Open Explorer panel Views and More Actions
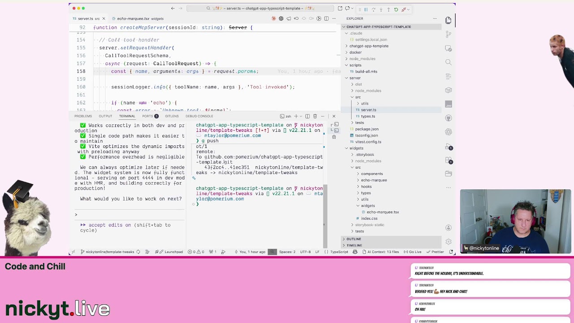Screen dimensions: 574x323 click(x=435, y=18)
